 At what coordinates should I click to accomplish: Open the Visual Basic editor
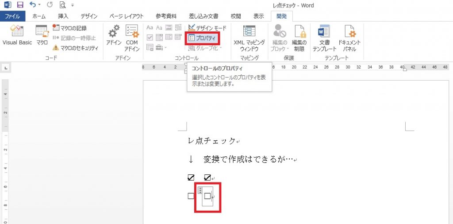(x=17, y=35)
